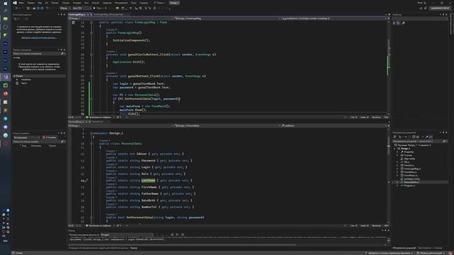
Task: Select Указатель in the toolbox
Action: point(26,79)
